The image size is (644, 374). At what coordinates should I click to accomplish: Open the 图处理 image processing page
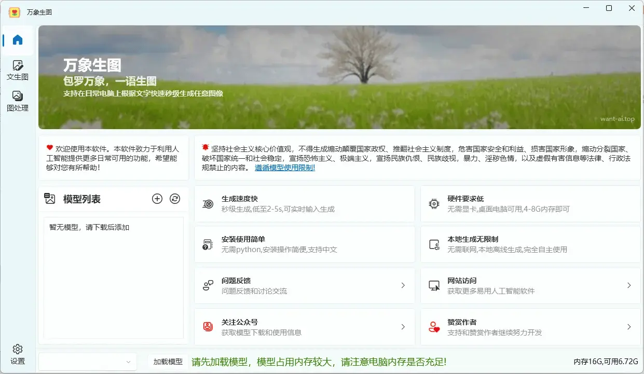point(18,101)
